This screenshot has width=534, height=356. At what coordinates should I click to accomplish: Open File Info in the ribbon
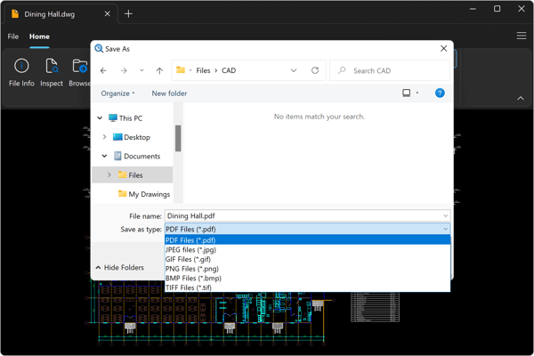(21, 73)
